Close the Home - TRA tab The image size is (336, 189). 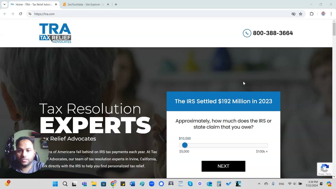[56, 4]
